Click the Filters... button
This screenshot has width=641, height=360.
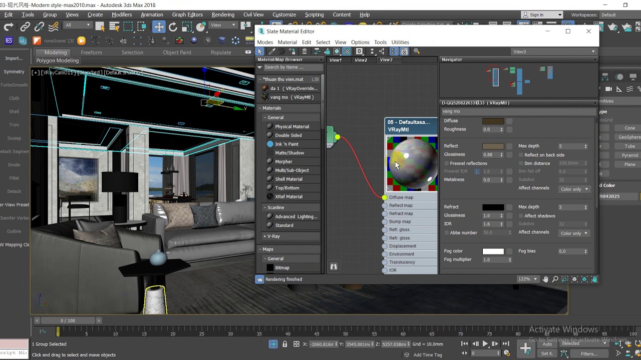click(x=589, y=353)
